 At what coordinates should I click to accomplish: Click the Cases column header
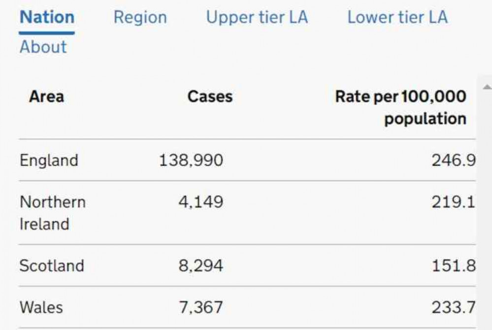pos(210,96)
